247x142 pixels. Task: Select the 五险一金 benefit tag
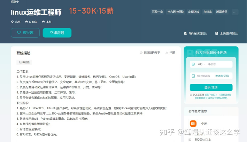pyautogui.click(x=157, y=12)
